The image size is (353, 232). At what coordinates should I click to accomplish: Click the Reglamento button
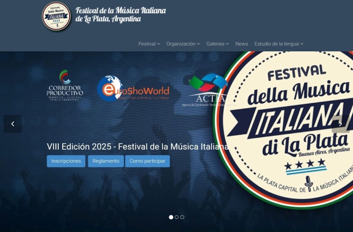(106, 161)
